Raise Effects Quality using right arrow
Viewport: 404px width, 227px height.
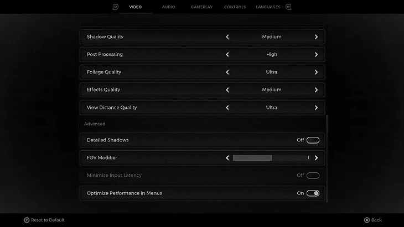[x=316, y=90]
